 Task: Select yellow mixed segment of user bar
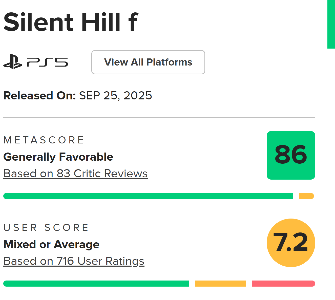(x=220, y=284)
